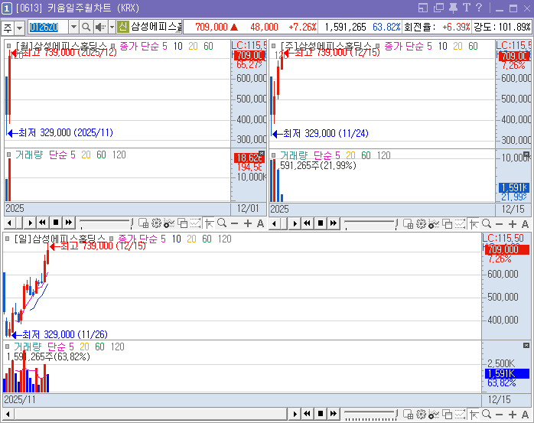Click the speaker sound alert icon
534x423 pixels.
(x=100, y=27)
